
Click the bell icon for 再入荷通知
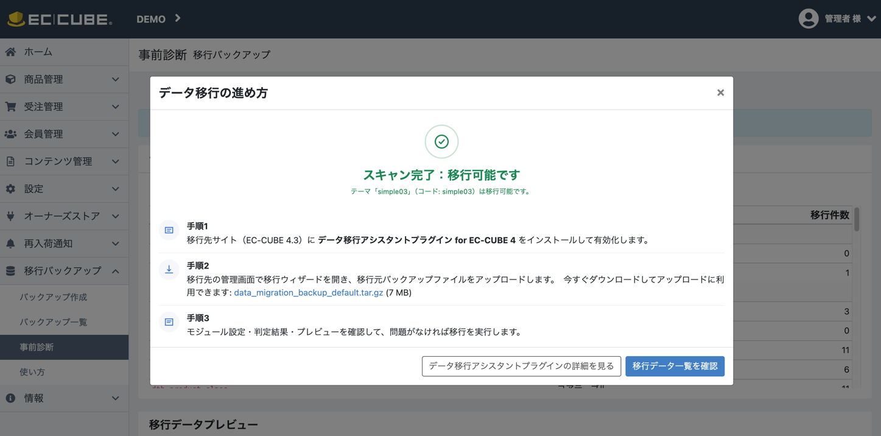10,244
